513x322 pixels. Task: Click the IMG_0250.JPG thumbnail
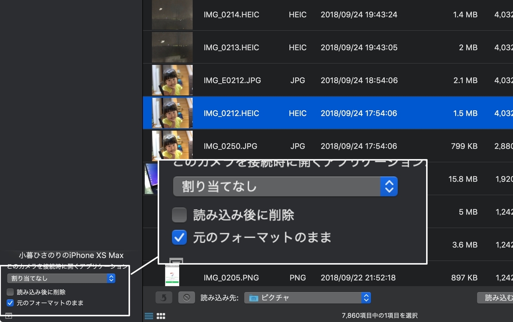(x=172, y=144)
